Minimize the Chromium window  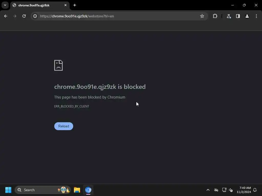coord(233,5)
